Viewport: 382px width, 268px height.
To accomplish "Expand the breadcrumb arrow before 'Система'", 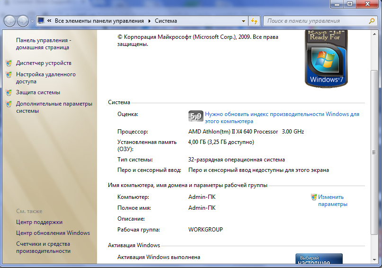I will 150,21.
